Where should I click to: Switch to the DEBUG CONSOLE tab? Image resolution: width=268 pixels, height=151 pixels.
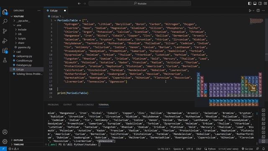[x=85, y=104]
